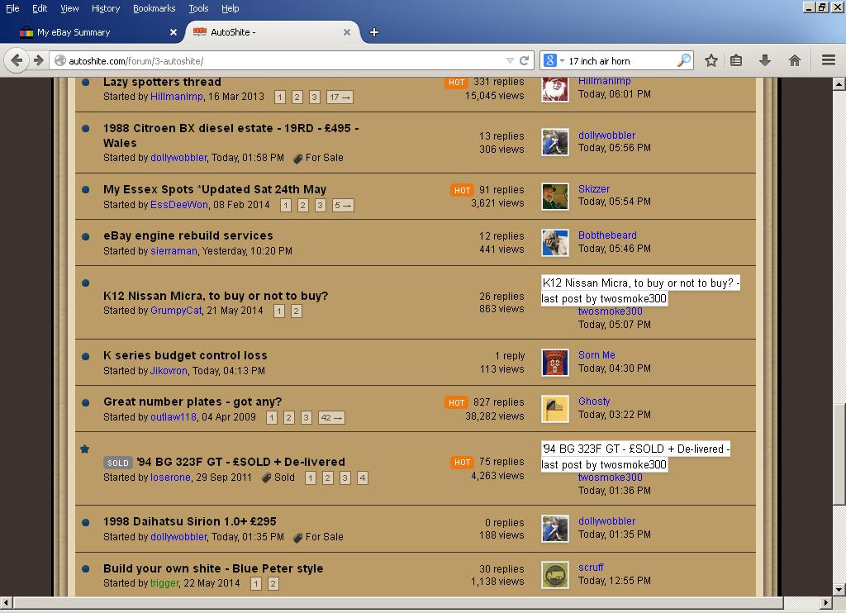Open topic starter outlaw118's profile
Screen dimensions: 846x613
coord(173,417)
